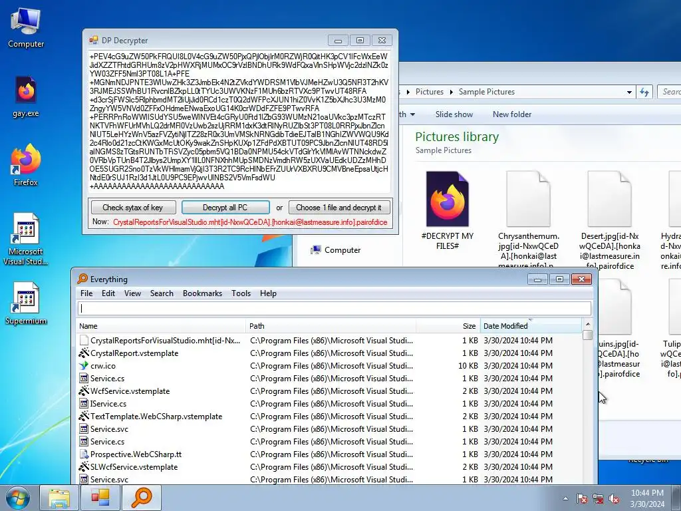The width and height of the screenshot is (681, 511).
Task: Click Check sytax of key button
Action: 133,208
